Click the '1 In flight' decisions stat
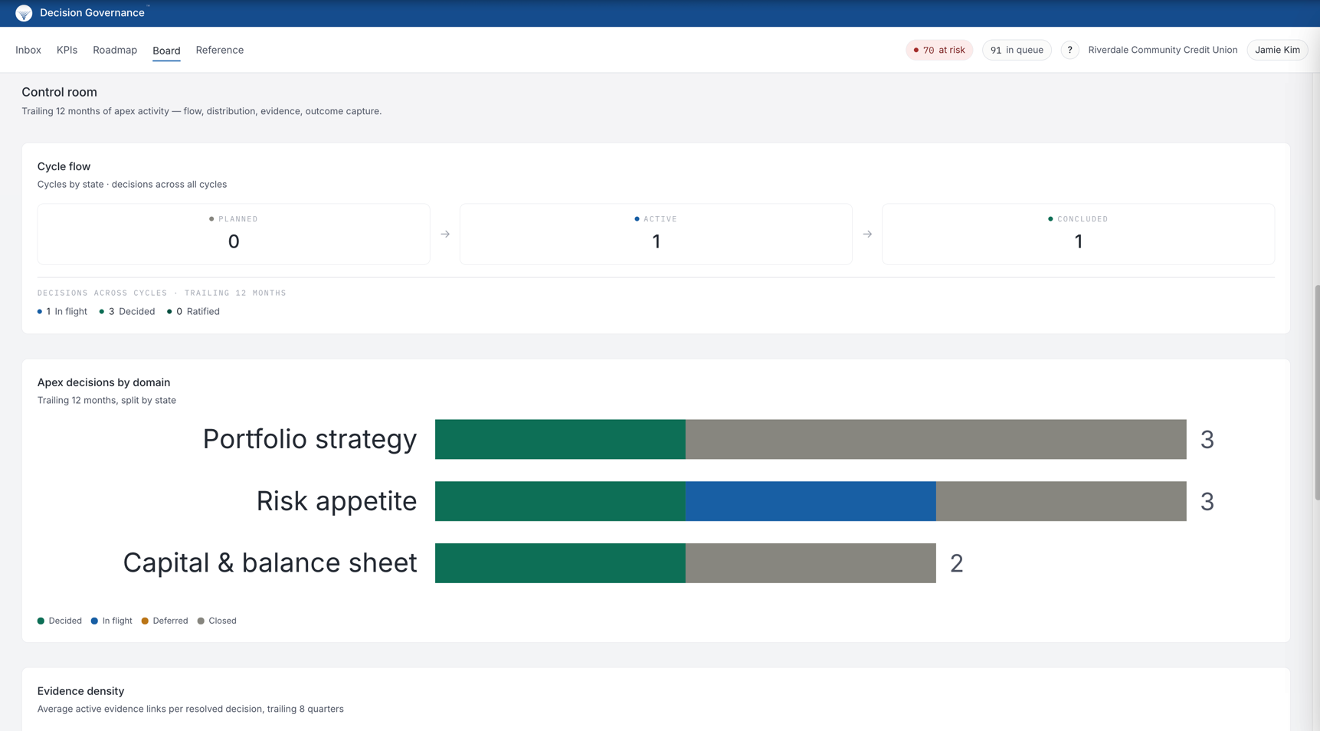This screenshot has width=1320, height=731. point(62,311)
